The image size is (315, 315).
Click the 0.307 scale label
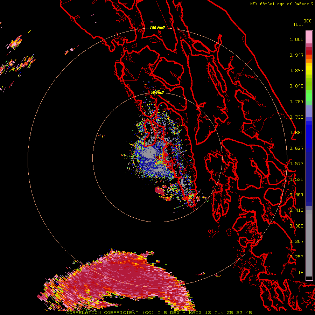pyautogui.click(x=296, y=241)
